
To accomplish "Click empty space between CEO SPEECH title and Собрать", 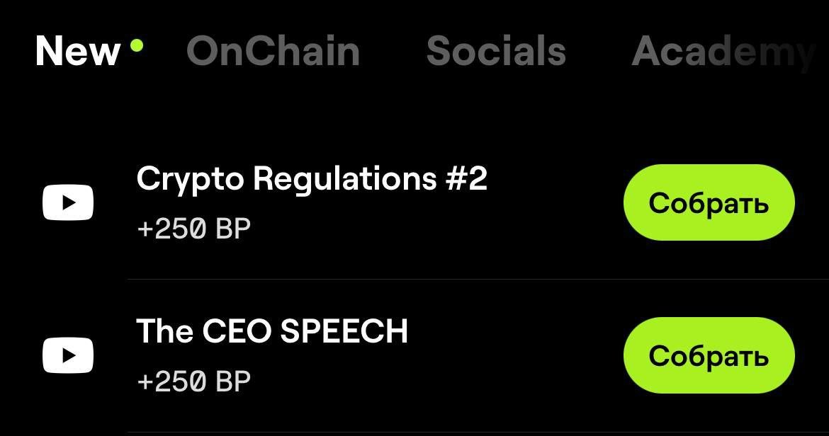I will 517,355.
